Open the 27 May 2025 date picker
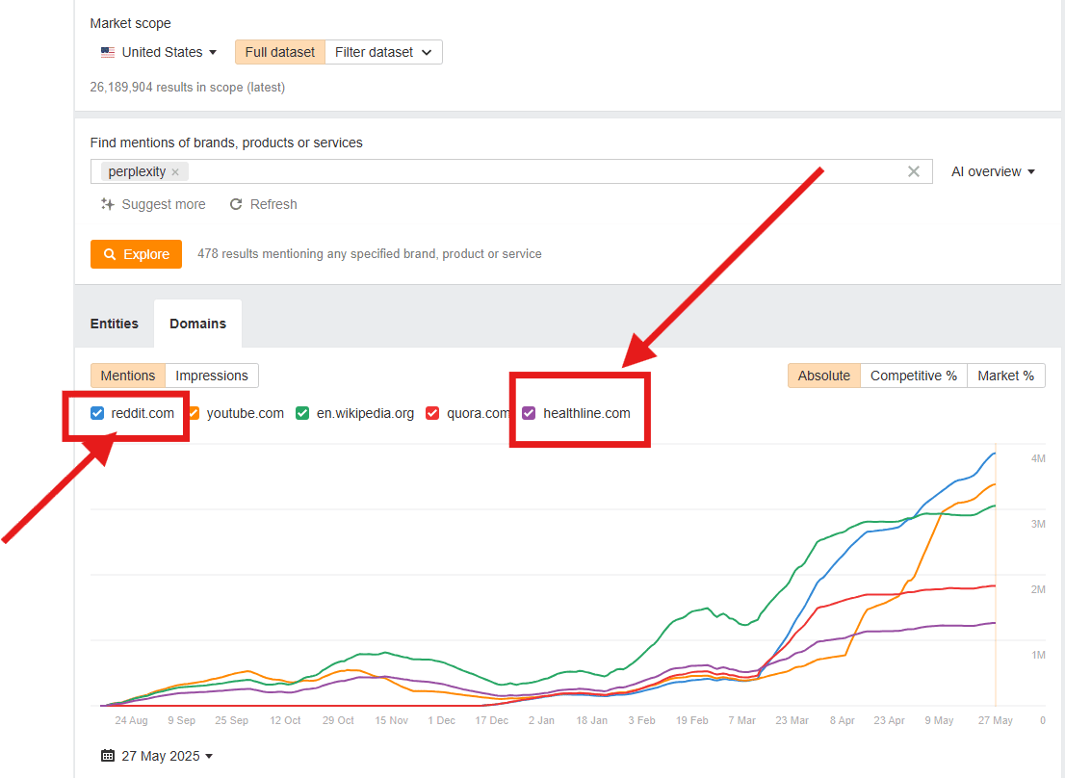Image resolution: width=1065 pixels, height=778 pixels. click(x=157, y=756)
